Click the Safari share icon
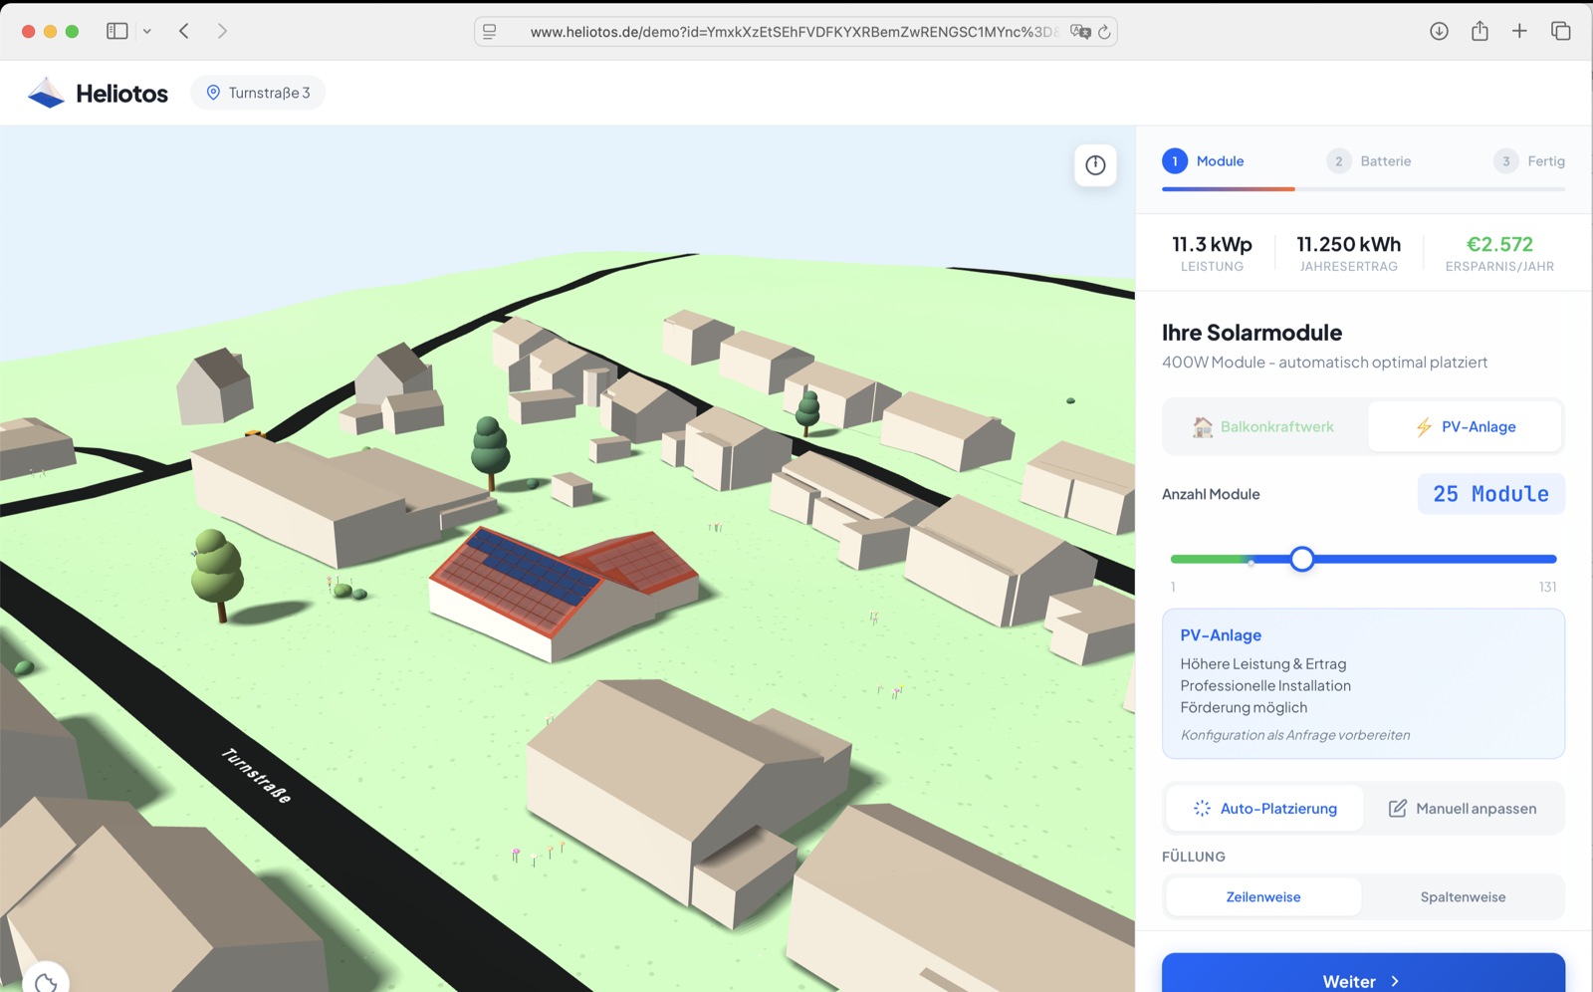Viewport: 1593px width, 992px height. click(x=1479, y=31)
